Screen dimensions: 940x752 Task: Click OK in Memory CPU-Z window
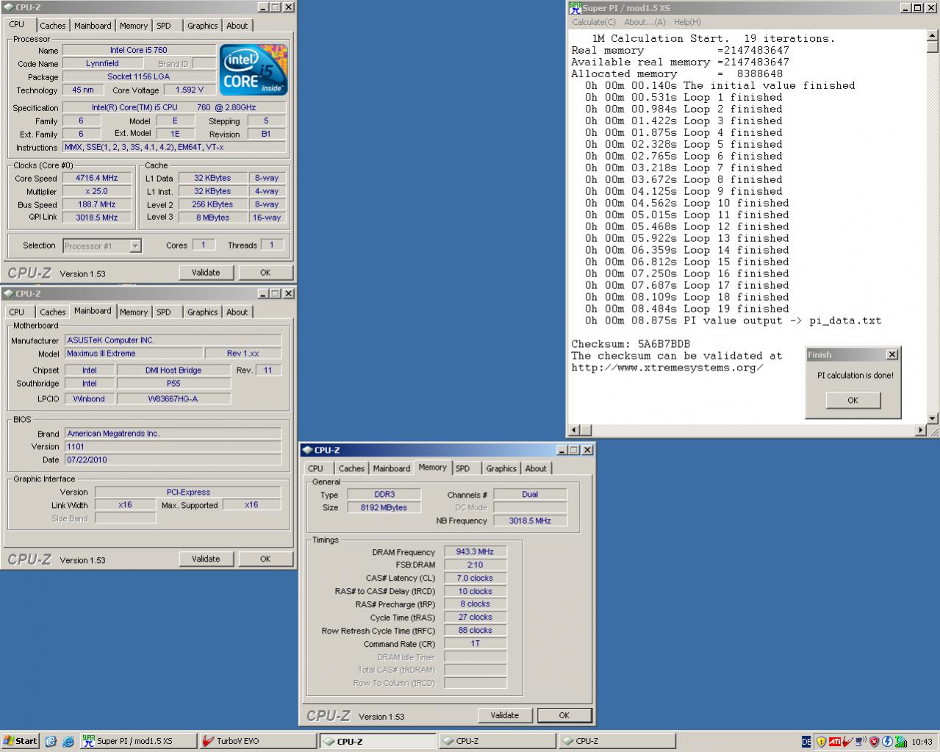tap(564, 715)
